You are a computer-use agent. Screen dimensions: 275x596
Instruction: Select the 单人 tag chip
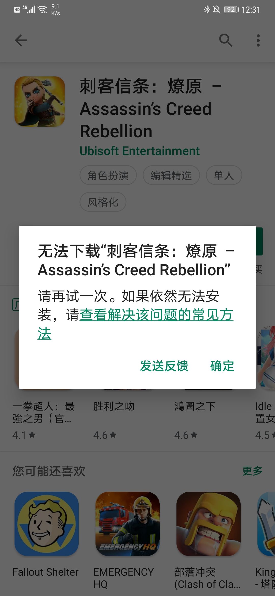tap(224, 175)
